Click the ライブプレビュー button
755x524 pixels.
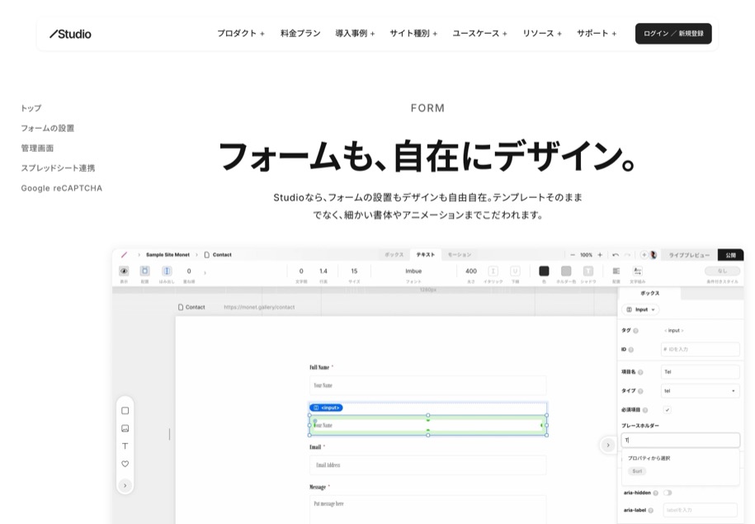coord(689,255)
